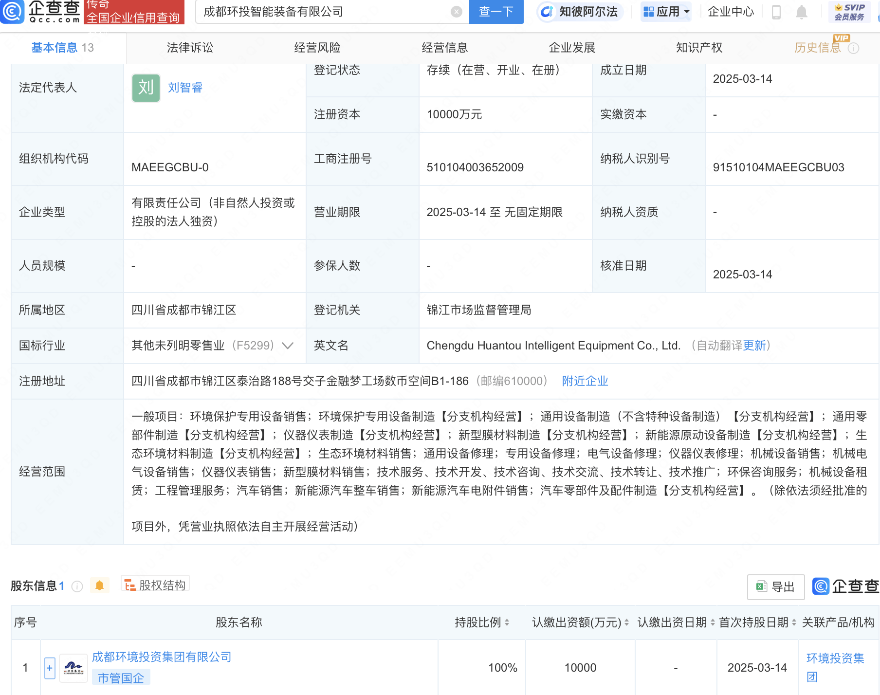The width and height of the screenshot is (880, 695).
Task: Click the 成都环境投资集团 company logo thumbnail
Action: (x=73, y=668)
